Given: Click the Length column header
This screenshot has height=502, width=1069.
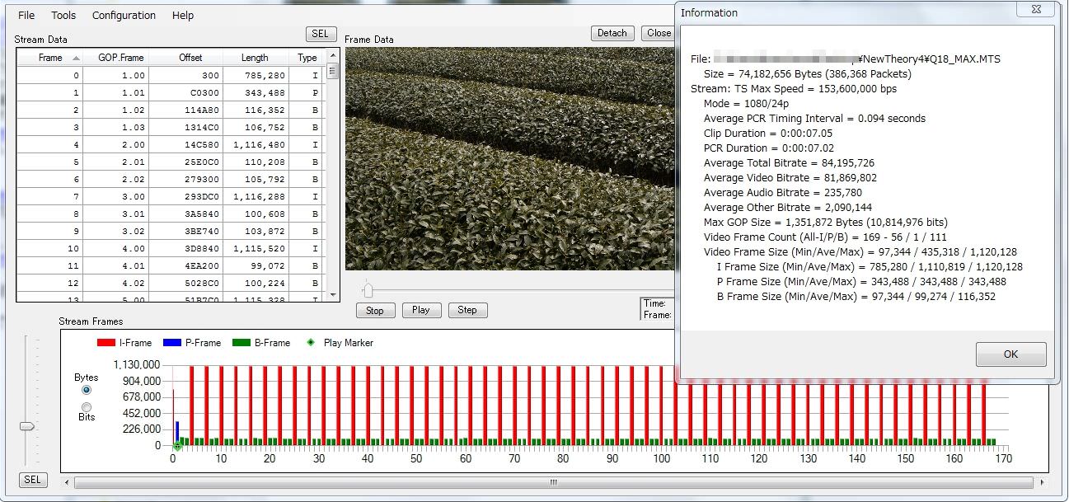Looking at the screenshot, I should (255, 58).
